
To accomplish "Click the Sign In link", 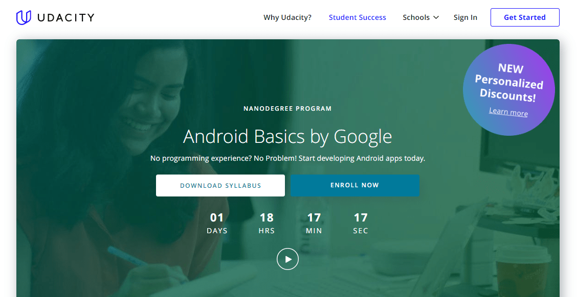I will click(x=465, y=17).
